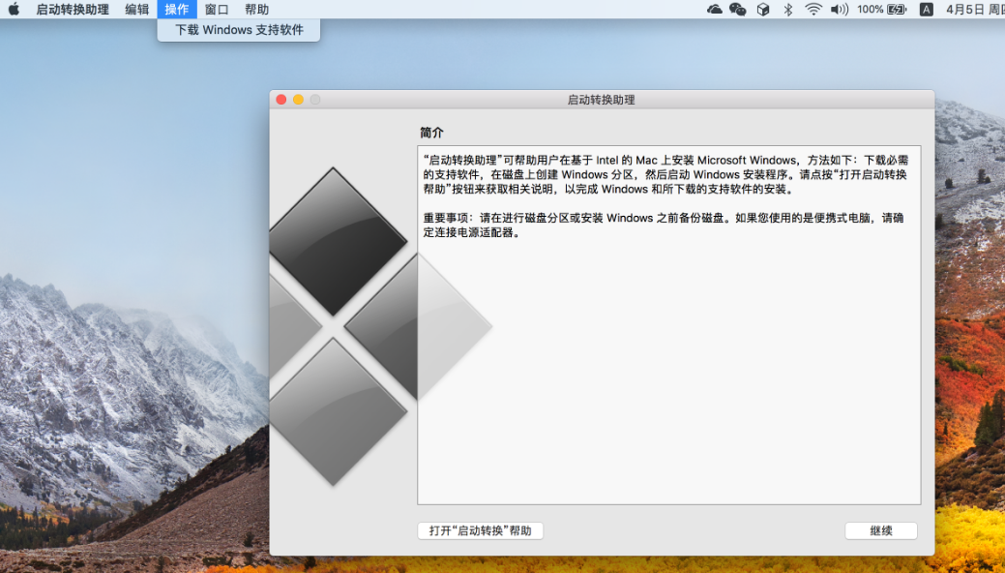The image size is (1005, 573).
Task: Click the 100% battery percentage text
Action: tap(871, 9)
